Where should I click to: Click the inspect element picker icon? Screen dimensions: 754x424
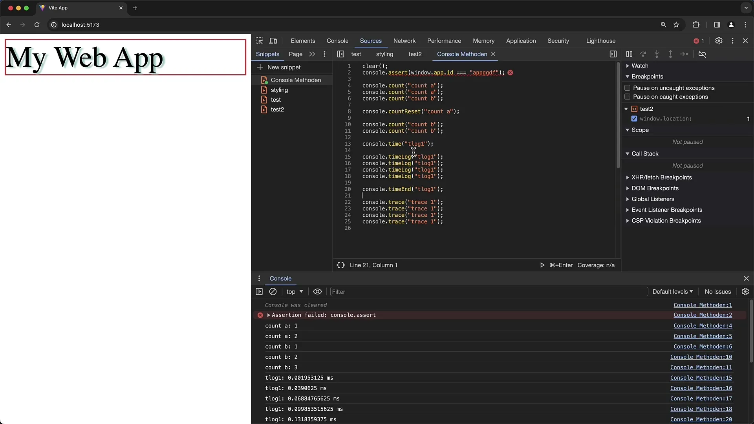[260, 40]
